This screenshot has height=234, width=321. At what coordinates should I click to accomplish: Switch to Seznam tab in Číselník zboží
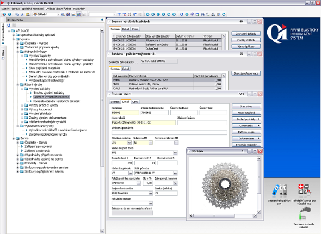[x=115, y=102]
